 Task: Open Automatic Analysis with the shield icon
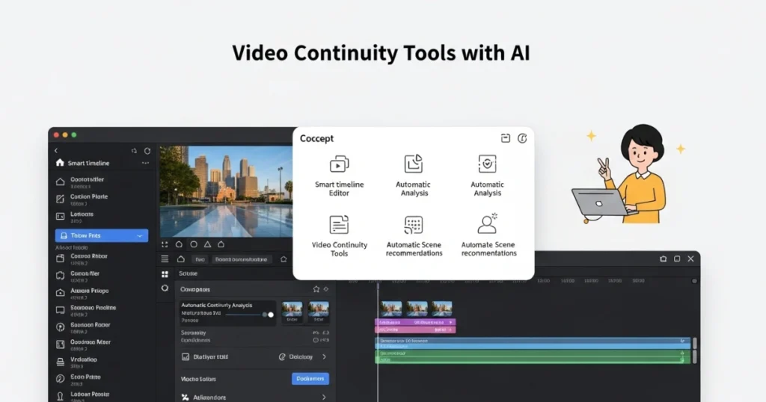[487, 164]
